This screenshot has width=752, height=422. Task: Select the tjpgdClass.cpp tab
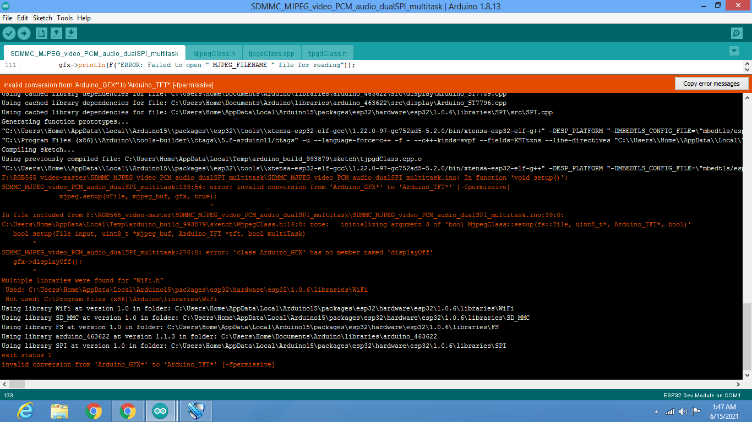[x=271, y=53]
